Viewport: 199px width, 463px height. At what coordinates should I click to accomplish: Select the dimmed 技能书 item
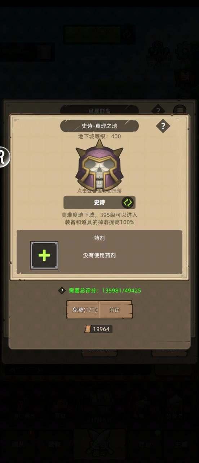pos(175,407)
